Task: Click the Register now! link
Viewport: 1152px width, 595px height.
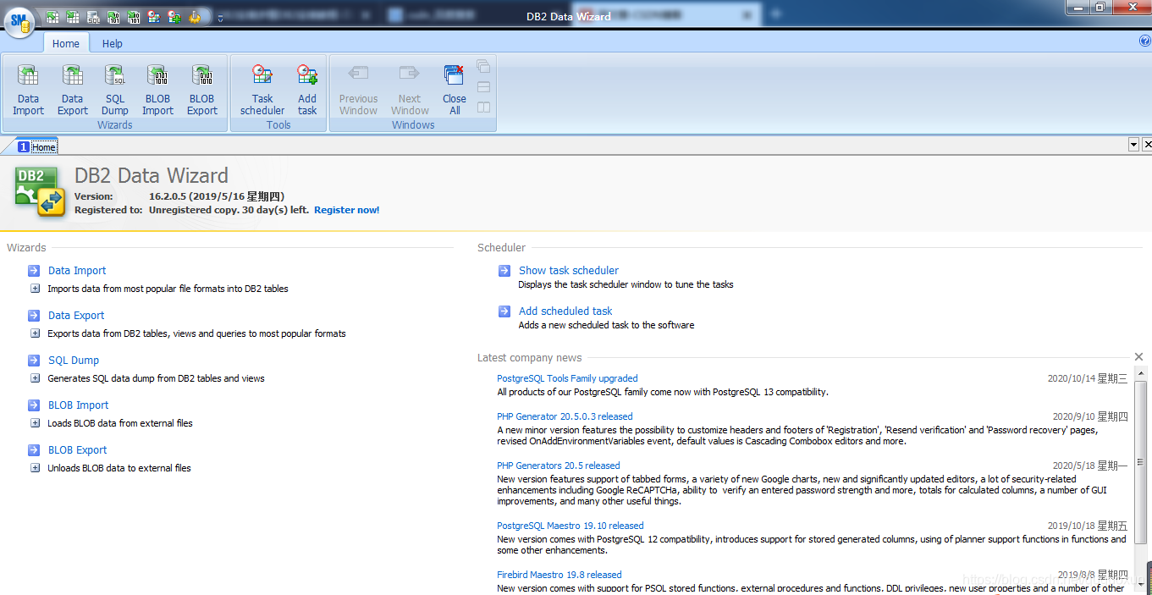Action: (x=347, y=210)
